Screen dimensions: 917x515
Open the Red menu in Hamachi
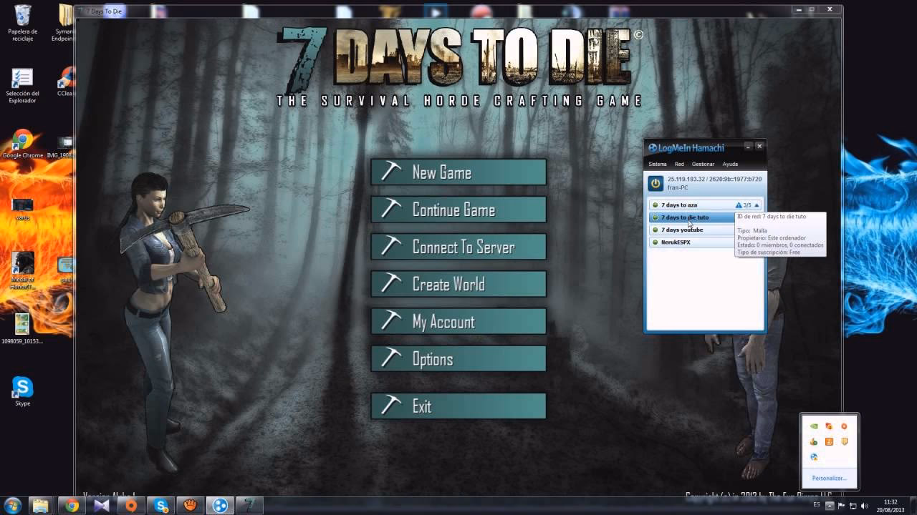(x=679, y=165)
